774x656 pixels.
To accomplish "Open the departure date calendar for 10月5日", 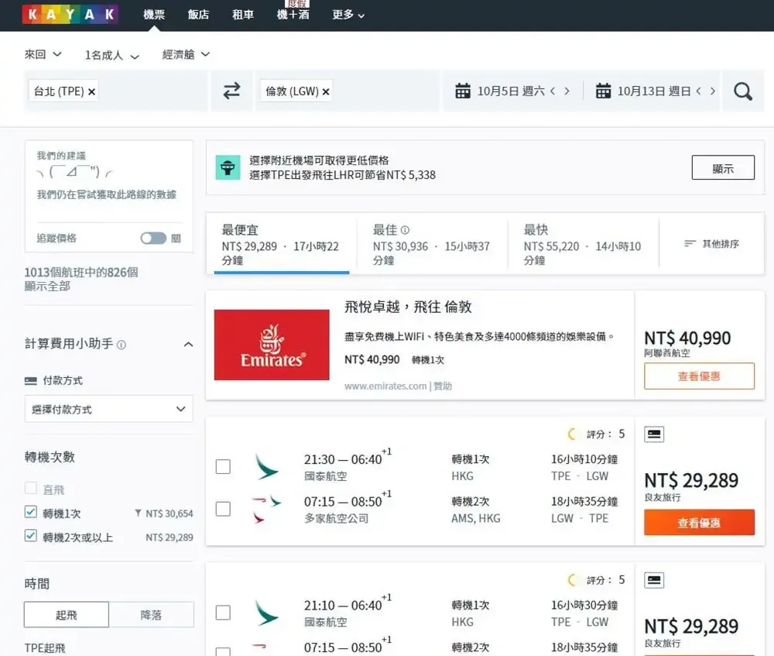I will tap(503, 91).
